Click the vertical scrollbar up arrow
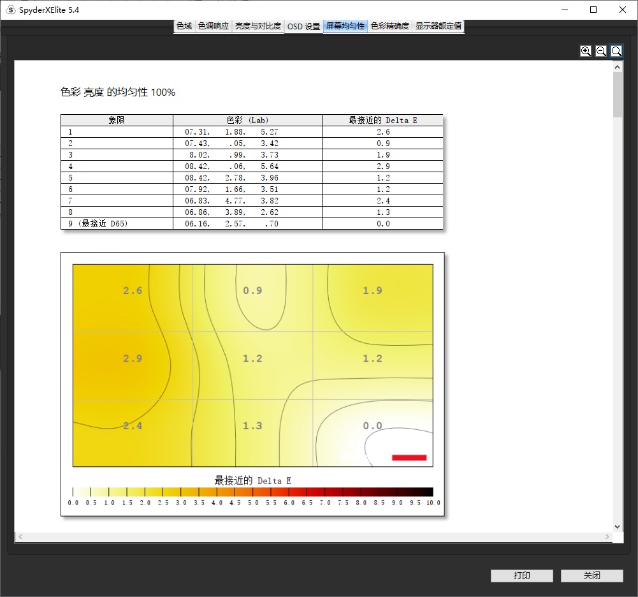 [617, 67]
